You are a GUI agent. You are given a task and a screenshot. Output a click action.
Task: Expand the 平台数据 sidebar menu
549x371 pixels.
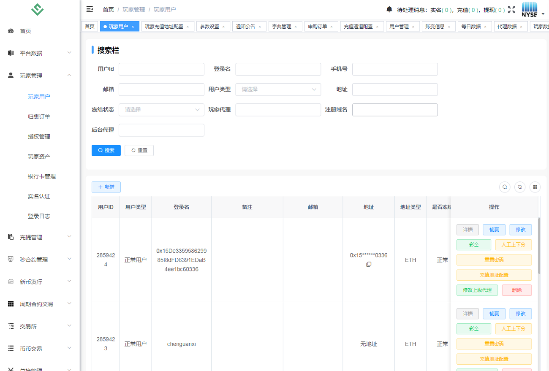pos(40,53)
